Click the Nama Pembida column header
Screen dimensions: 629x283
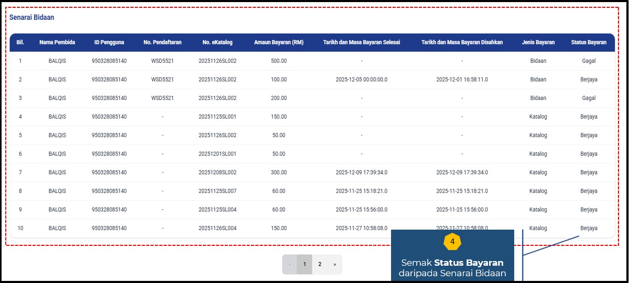coord(57,42)
